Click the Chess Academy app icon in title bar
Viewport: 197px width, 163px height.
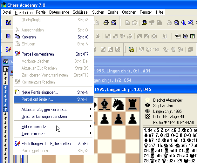click(4, 5)
